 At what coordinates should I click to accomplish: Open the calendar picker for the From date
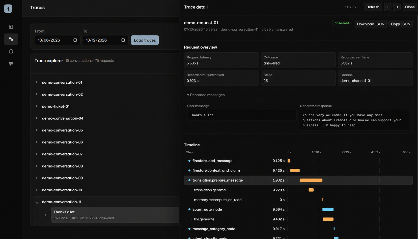(x=75, y=40)
